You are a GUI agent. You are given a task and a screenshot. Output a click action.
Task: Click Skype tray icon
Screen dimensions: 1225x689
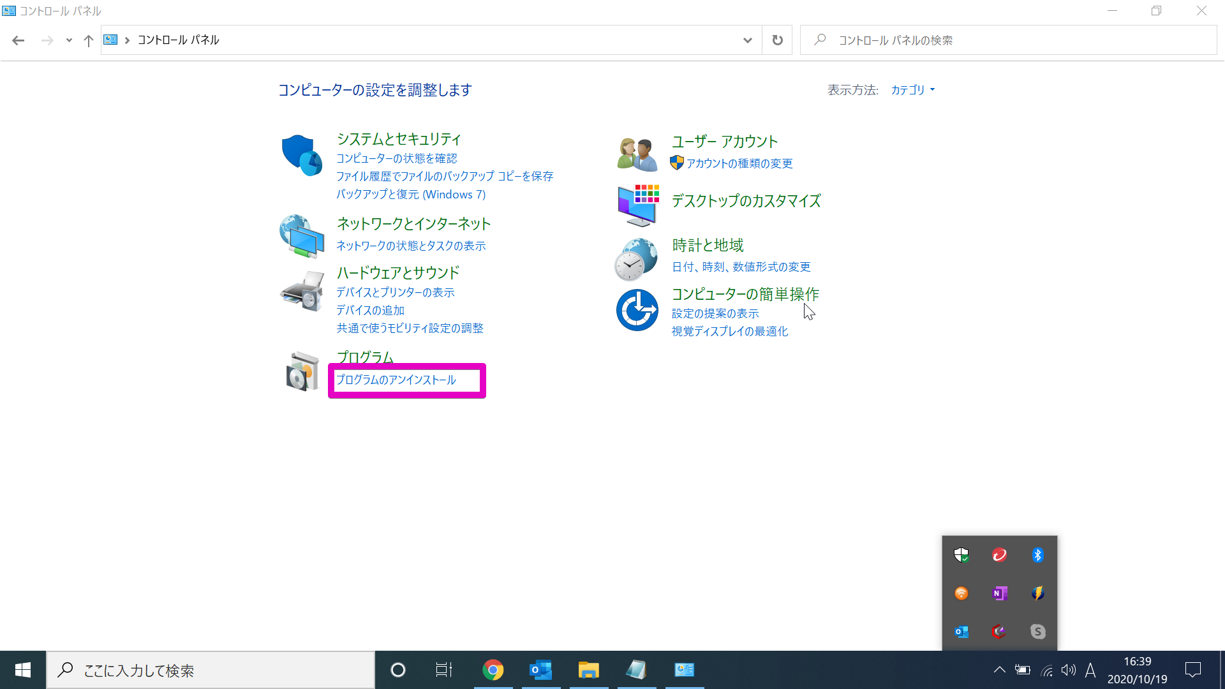(x=1037, y=632)
